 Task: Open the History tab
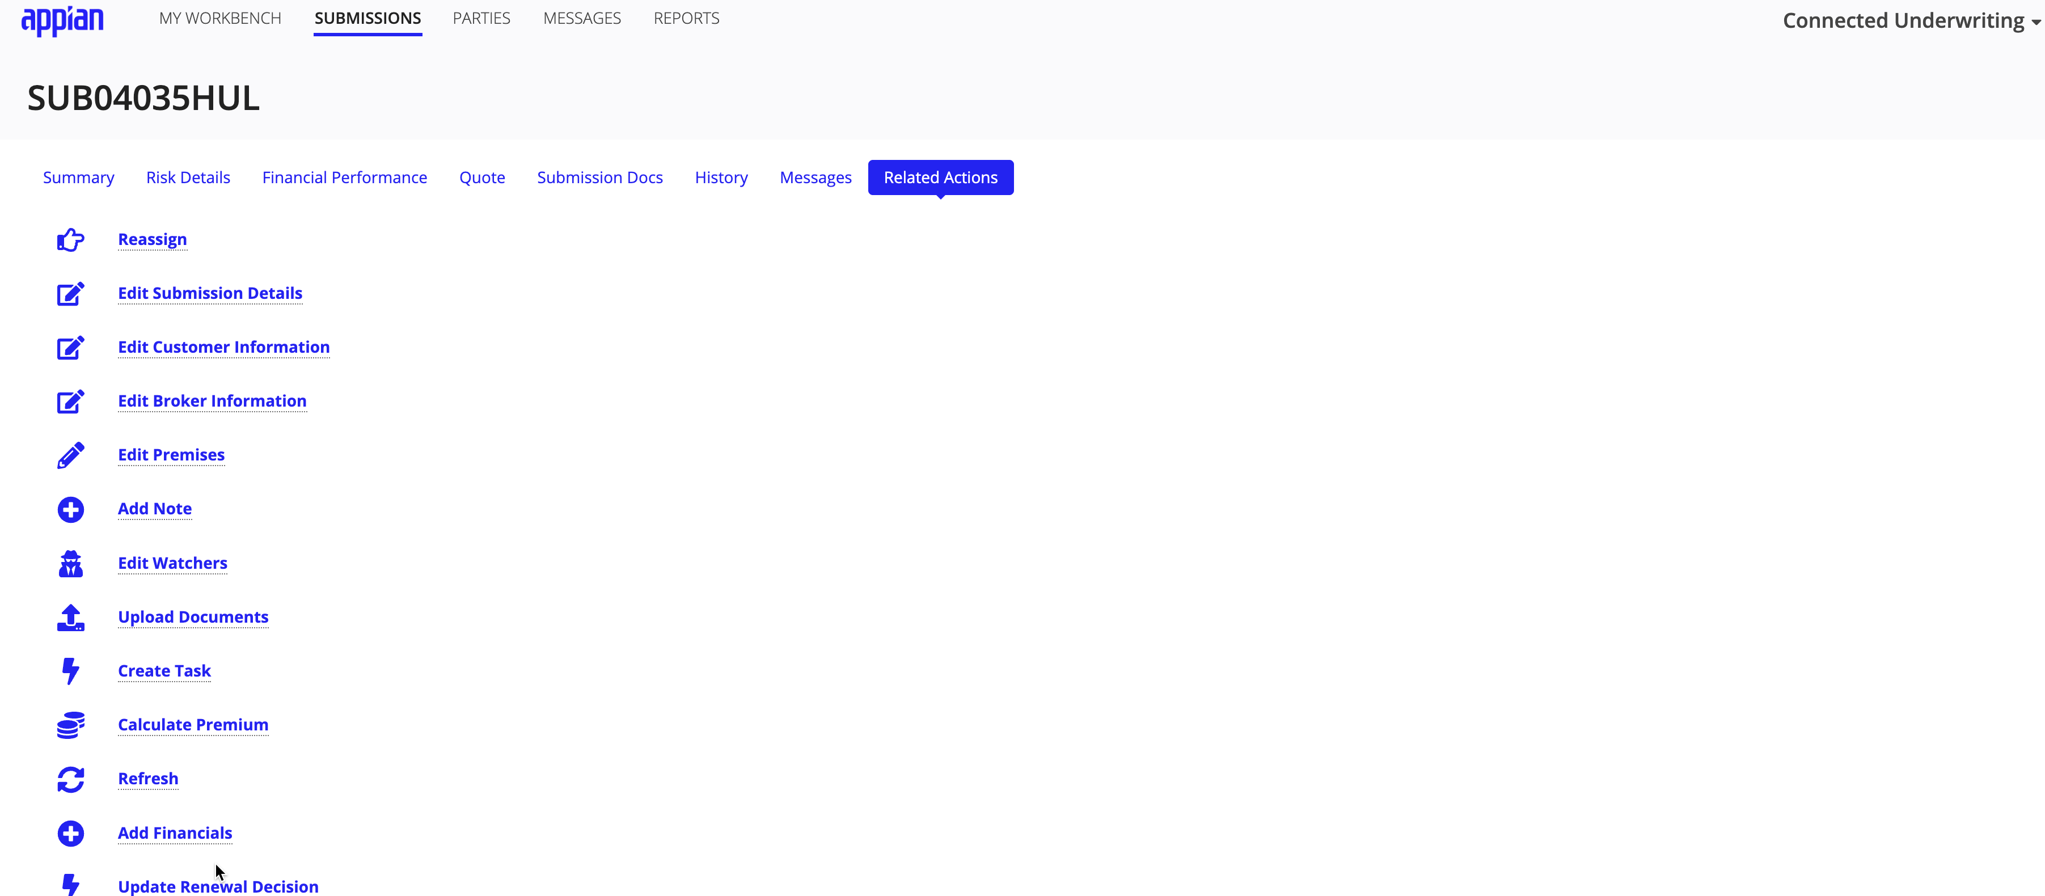point(721,177)
